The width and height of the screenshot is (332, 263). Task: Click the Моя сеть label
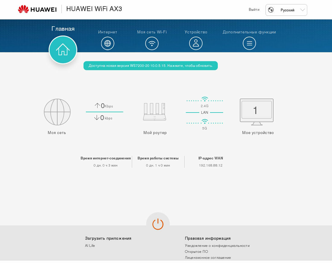[57, 133]
